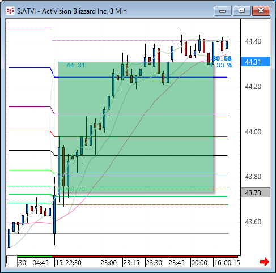Click the 44.00 price axis value

tap(253, 132)
